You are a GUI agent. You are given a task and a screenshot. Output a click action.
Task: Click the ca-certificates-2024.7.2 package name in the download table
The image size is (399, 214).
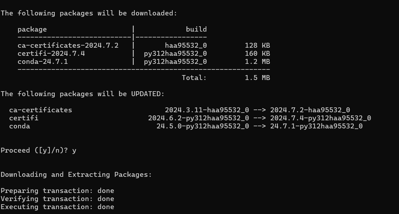tap(68, 45)
